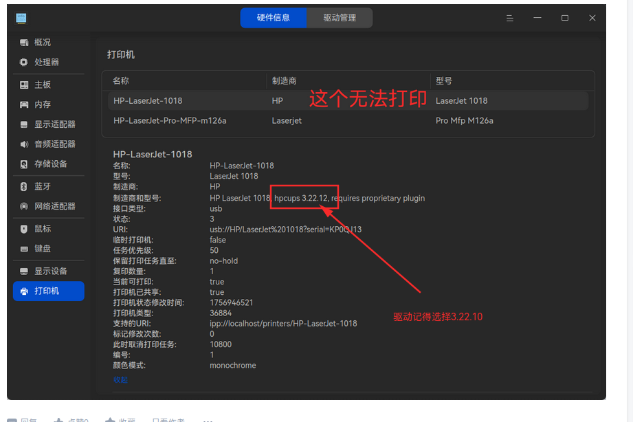Click the 10800 cancel job value
Image resolution: width=633 pixels, height=422 pixels.
click(x=221, y=344)
